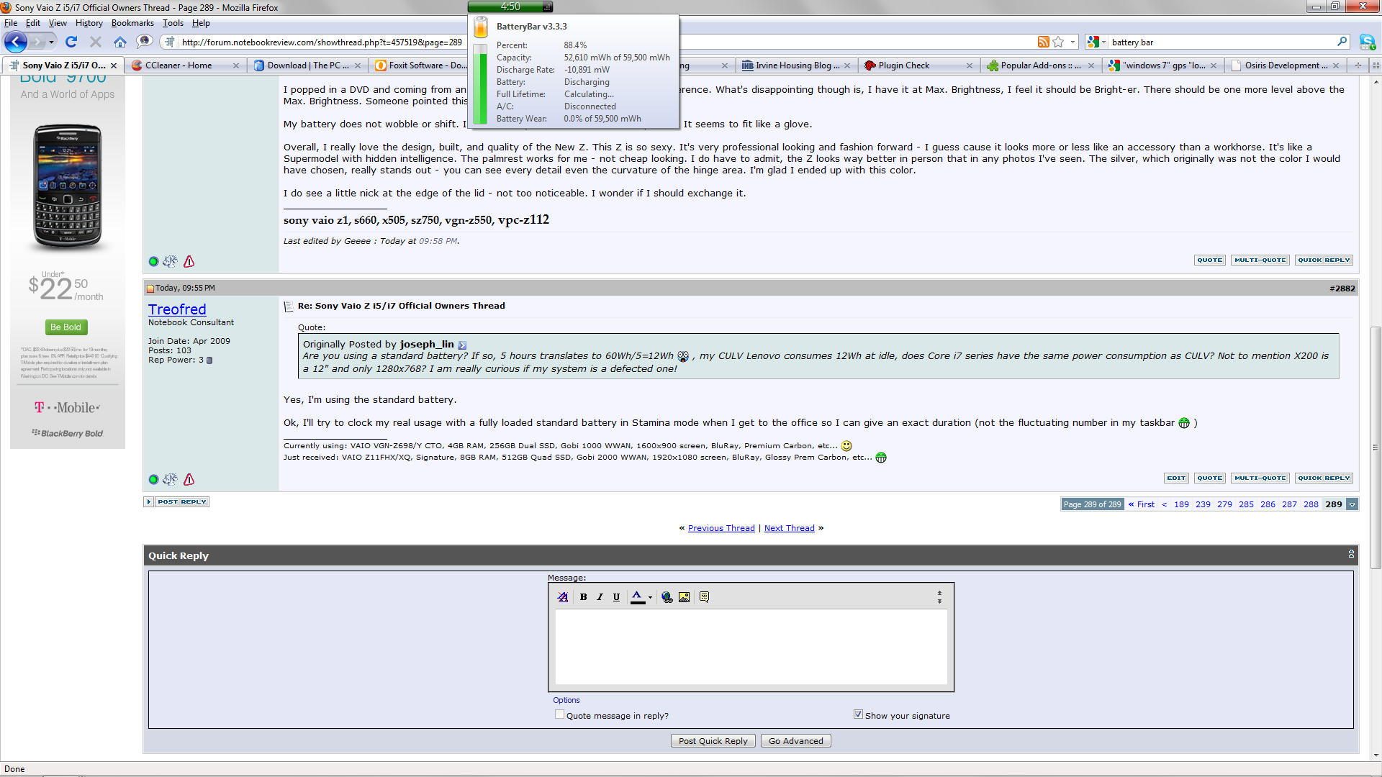
Task: Click the RSS feed icon in the address bar
Action: pos(1043,42)
